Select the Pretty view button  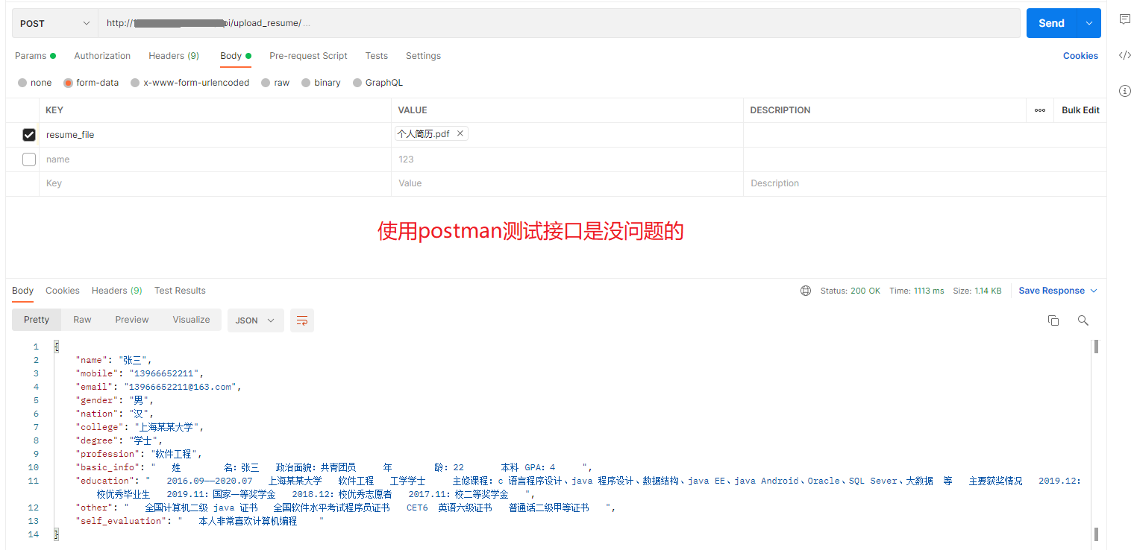coord(37,320)
